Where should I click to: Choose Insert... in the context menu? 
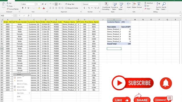click(22, 75)
